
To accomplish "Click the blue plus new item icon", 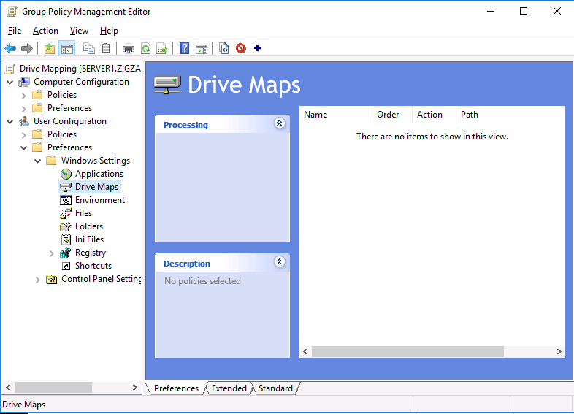I will coord(257,48).
